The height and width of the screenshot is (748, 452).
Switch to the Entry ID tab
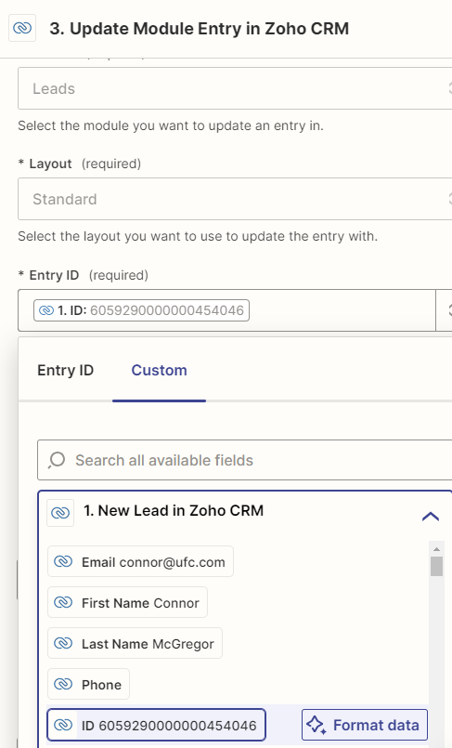(x=65, y=370)
